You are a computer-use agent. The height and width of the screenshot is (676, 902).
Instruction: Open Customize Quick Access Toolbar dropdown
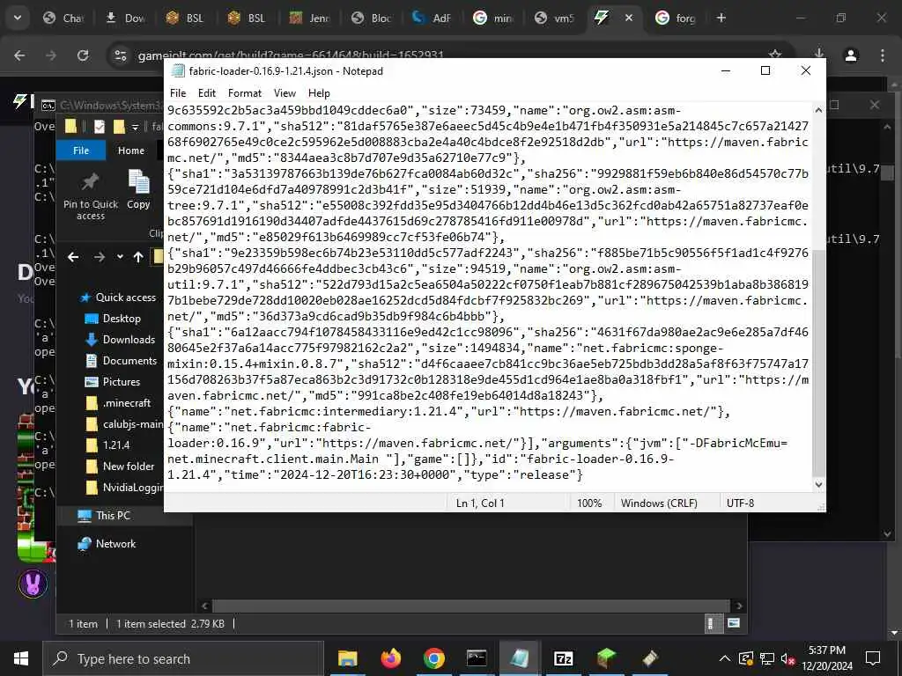point(135,127)
